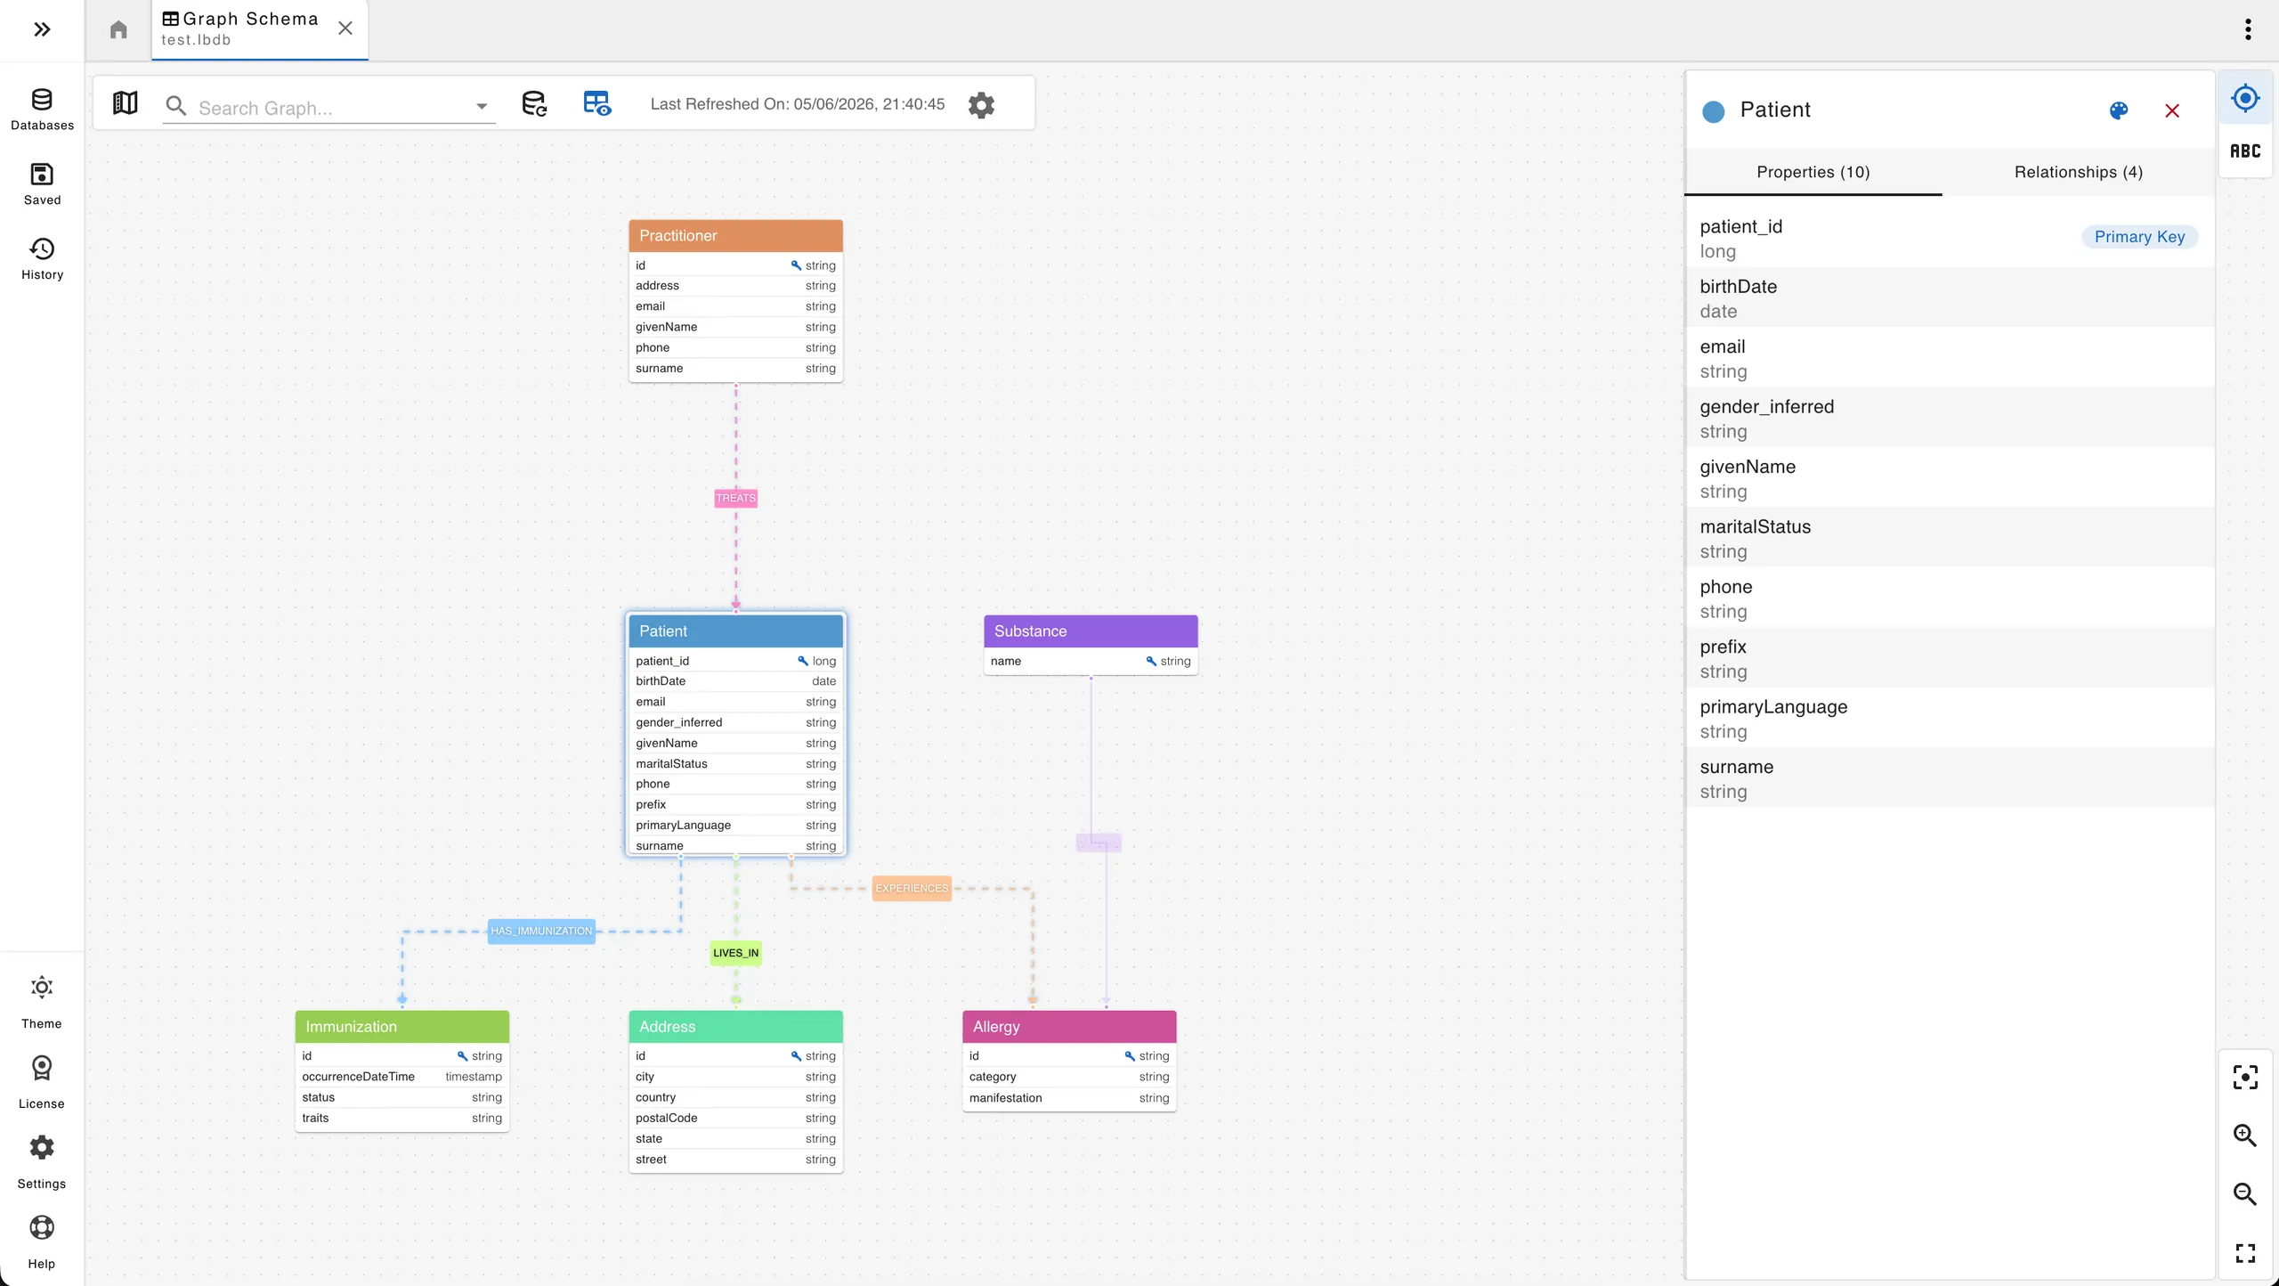Focus the Search Graph input field
The image size is (2279, 1286).
(x=329, y=108)
